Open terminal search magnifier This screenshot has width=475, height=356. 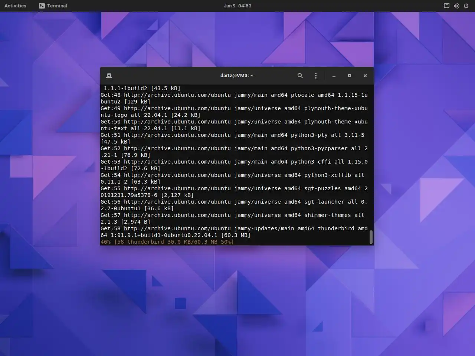(300, 76)
